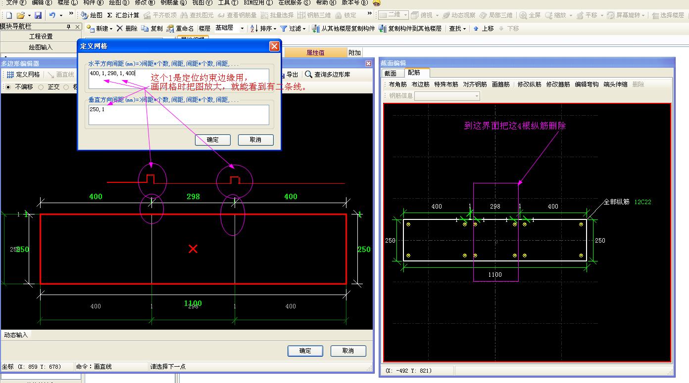
Task: Open the 钢筋量 menu
Action: [174, 3]
